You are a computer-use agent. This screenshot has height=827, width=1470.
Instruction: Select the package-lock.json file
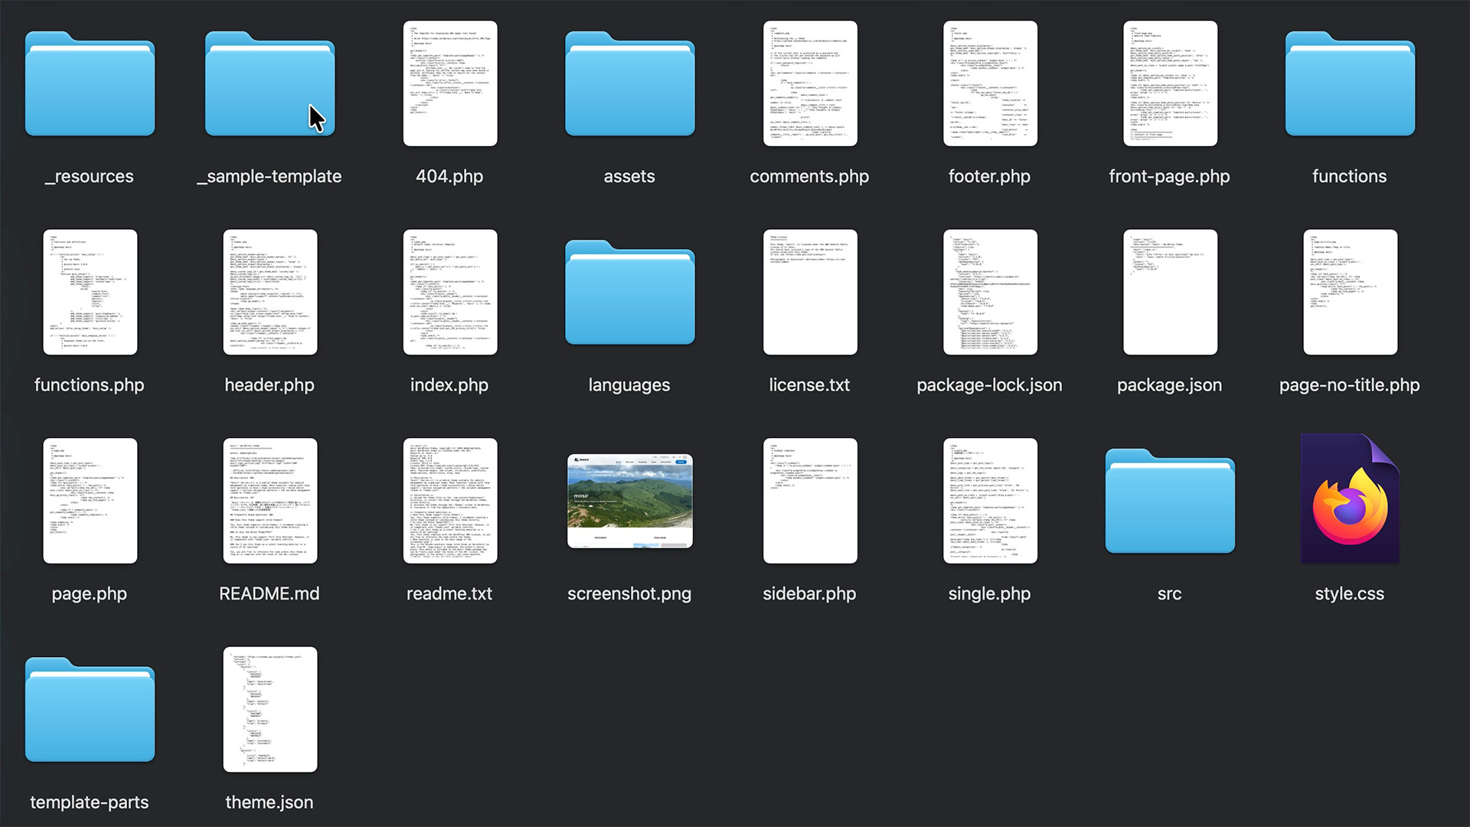[x=989, y=292]
